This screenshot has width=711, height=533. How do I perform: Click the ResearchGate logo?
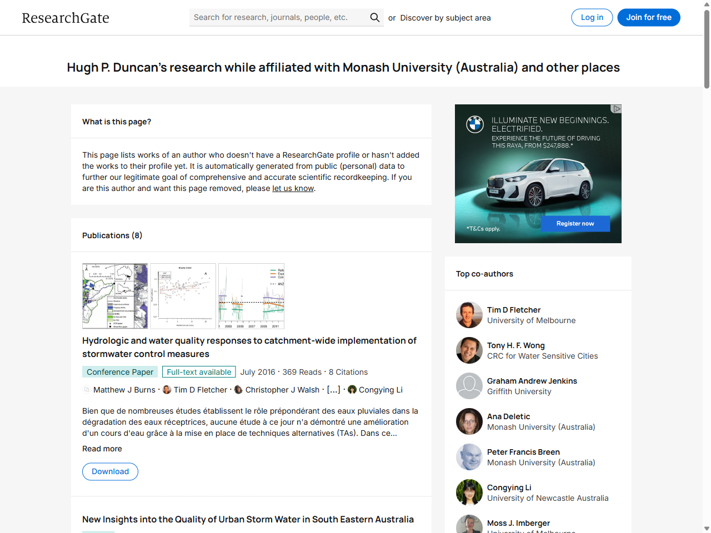click(65, 17)
